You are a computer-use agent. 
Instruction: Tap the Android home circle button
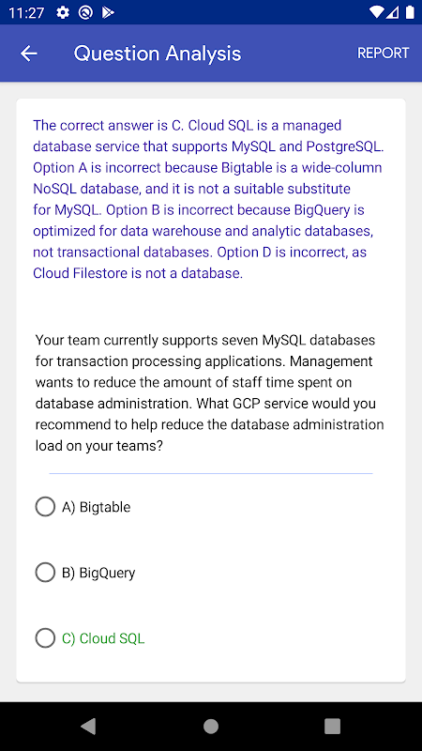tap(211, 726)
